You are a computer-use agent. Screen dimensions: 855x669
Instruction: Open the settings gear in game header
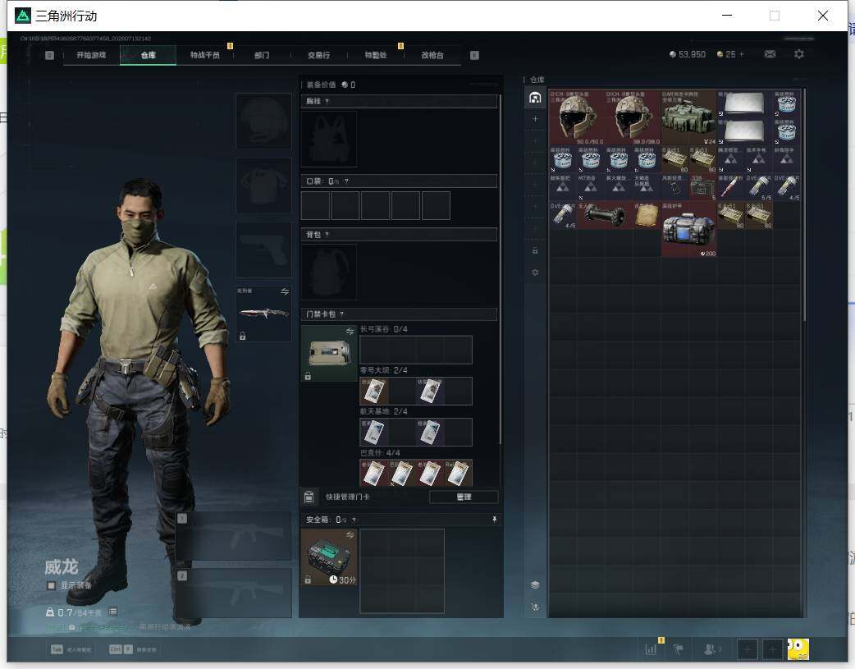(799, 54)
